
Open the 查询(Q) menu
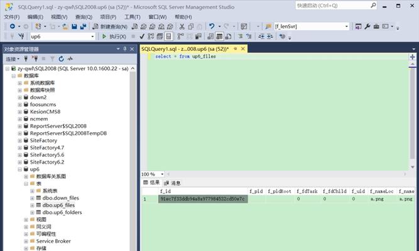coord(84,17)
